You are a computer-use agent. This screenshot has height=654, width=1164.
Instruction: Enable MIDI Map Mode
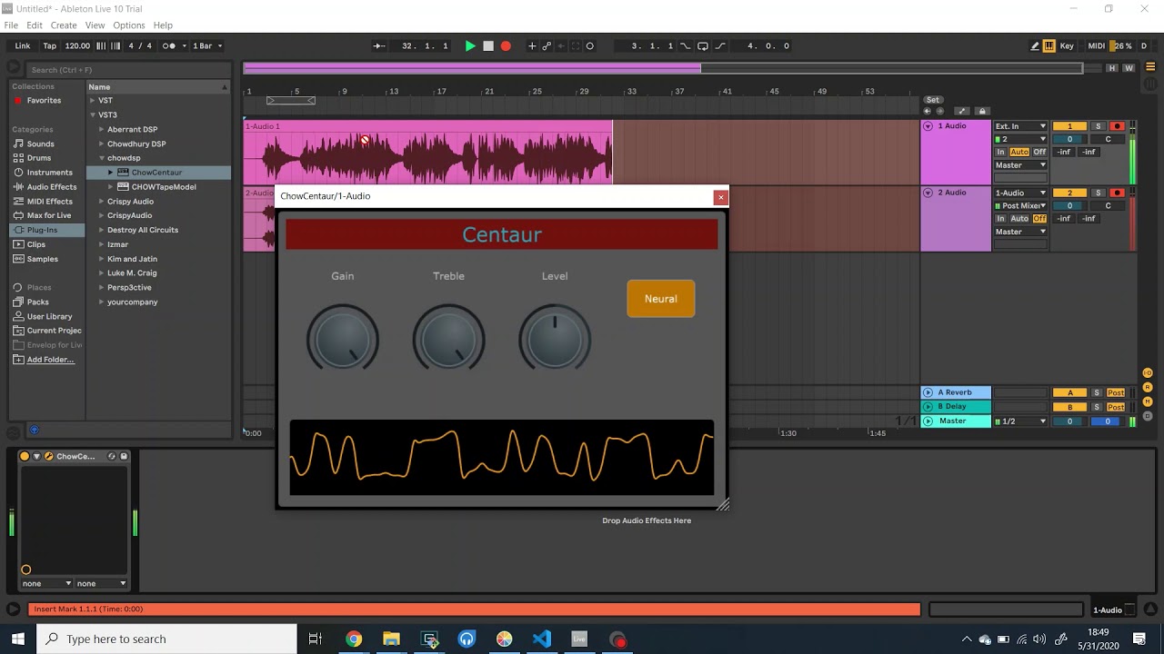pos(1096,45)
